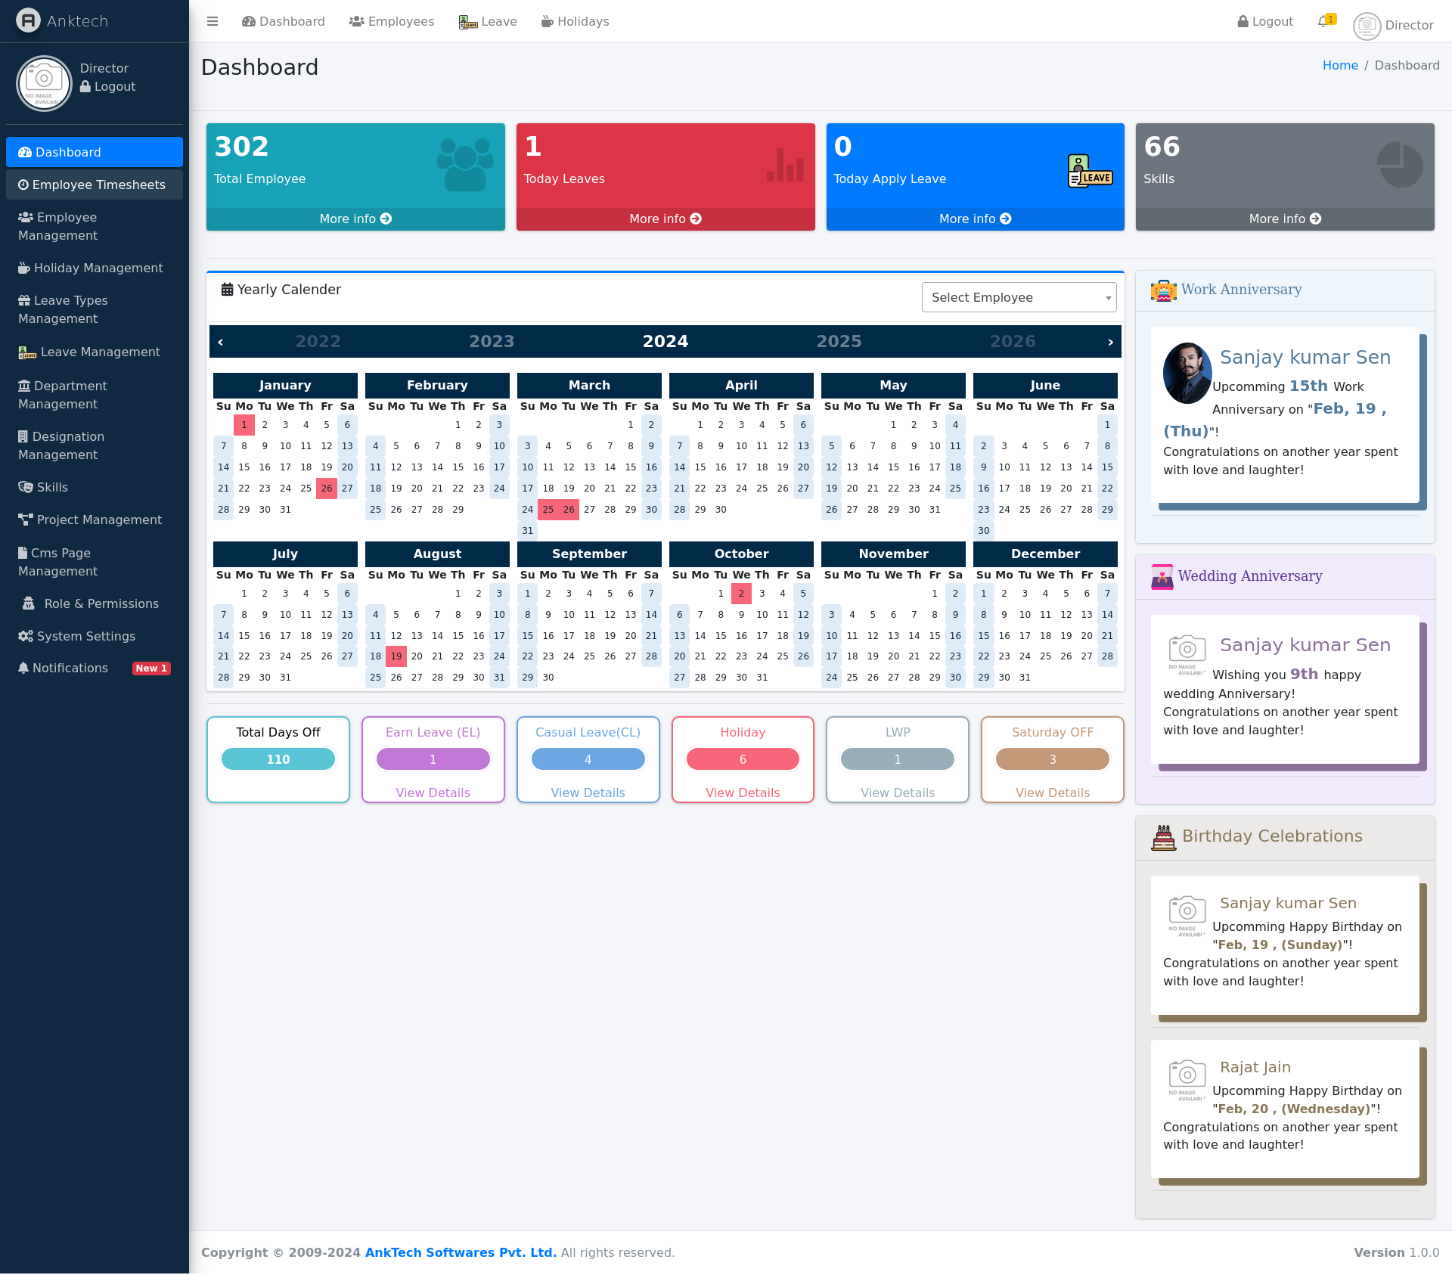The image size is (1452, 1275).
Task: Click the Skills pie chart icon
Action: pyautogui.click(x=1400, y=164)
